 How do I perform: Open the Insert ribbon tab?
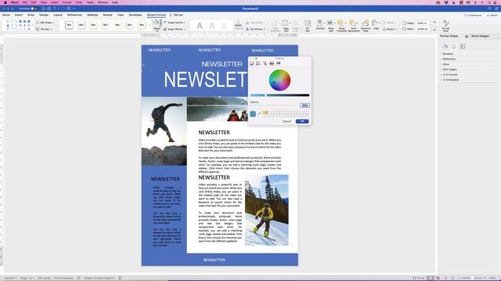coord(19,15)
